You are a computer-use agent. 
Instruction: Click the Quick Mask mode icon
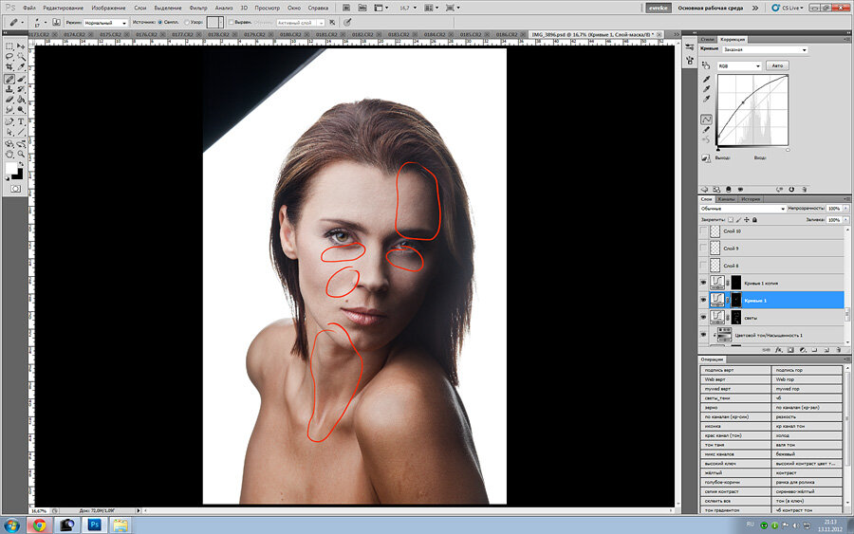tap(15, 189)
